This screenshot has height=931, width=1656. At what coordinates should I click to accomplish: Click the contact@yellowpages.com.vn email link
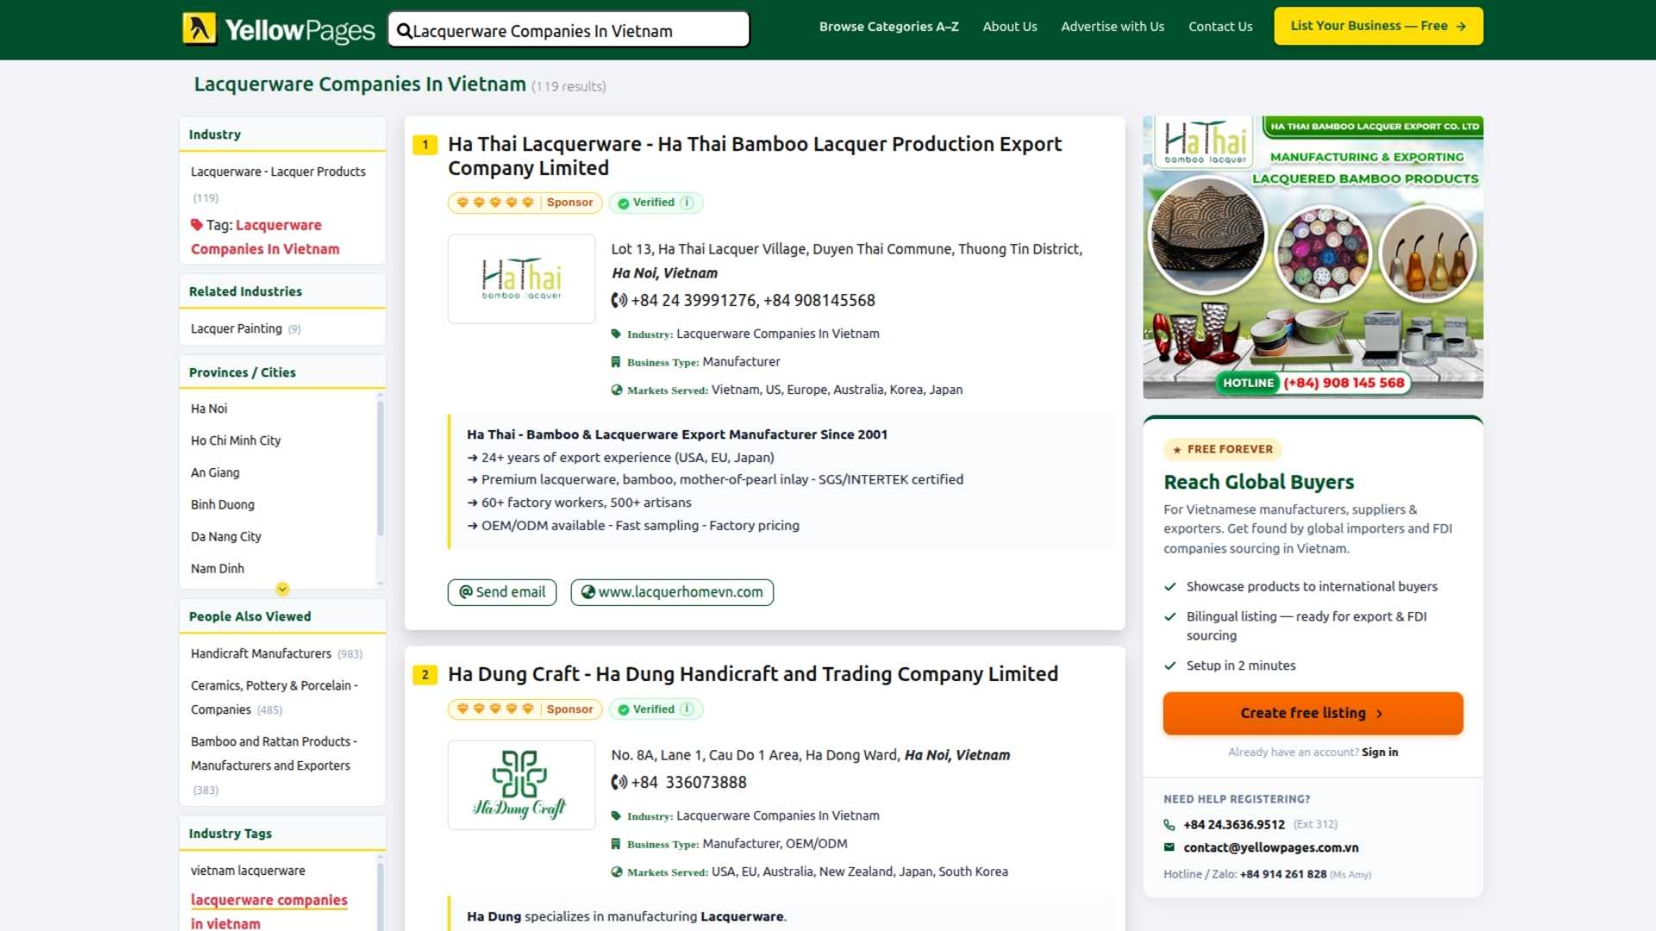(1270, 847)
